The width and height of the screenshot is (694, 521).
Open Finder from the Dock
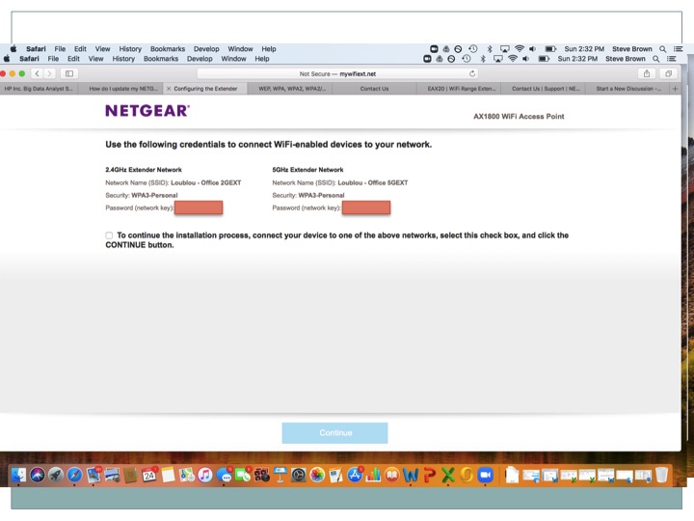tap(18, 476)
